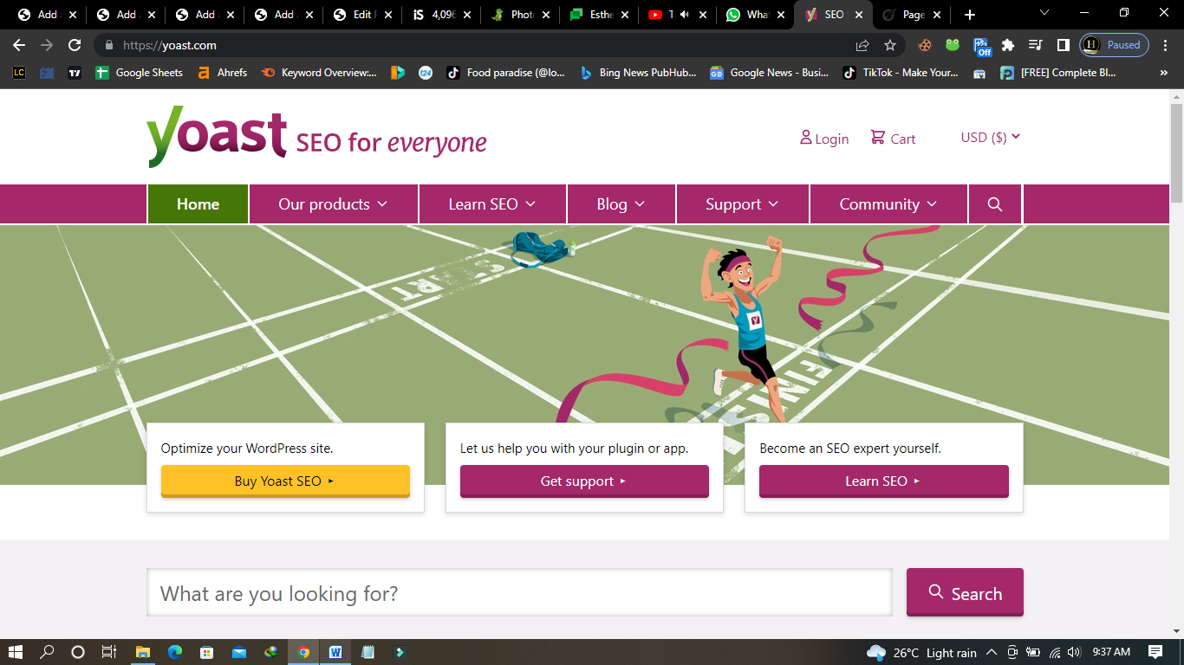Click the Get support button
The height and width of the screenshot is (665, 1184).
coord(584,481)
